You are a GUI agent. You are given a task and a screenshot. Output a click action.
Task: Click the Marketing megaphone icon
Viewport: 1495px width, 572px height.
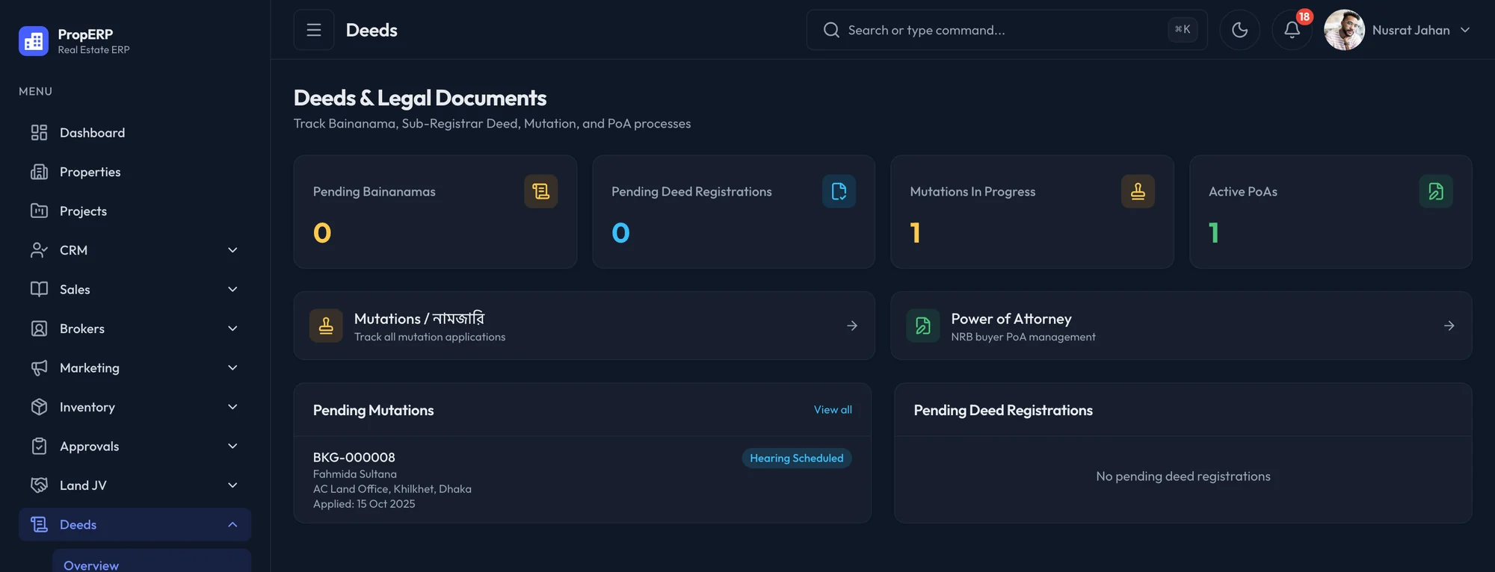(x=39, y=367)
